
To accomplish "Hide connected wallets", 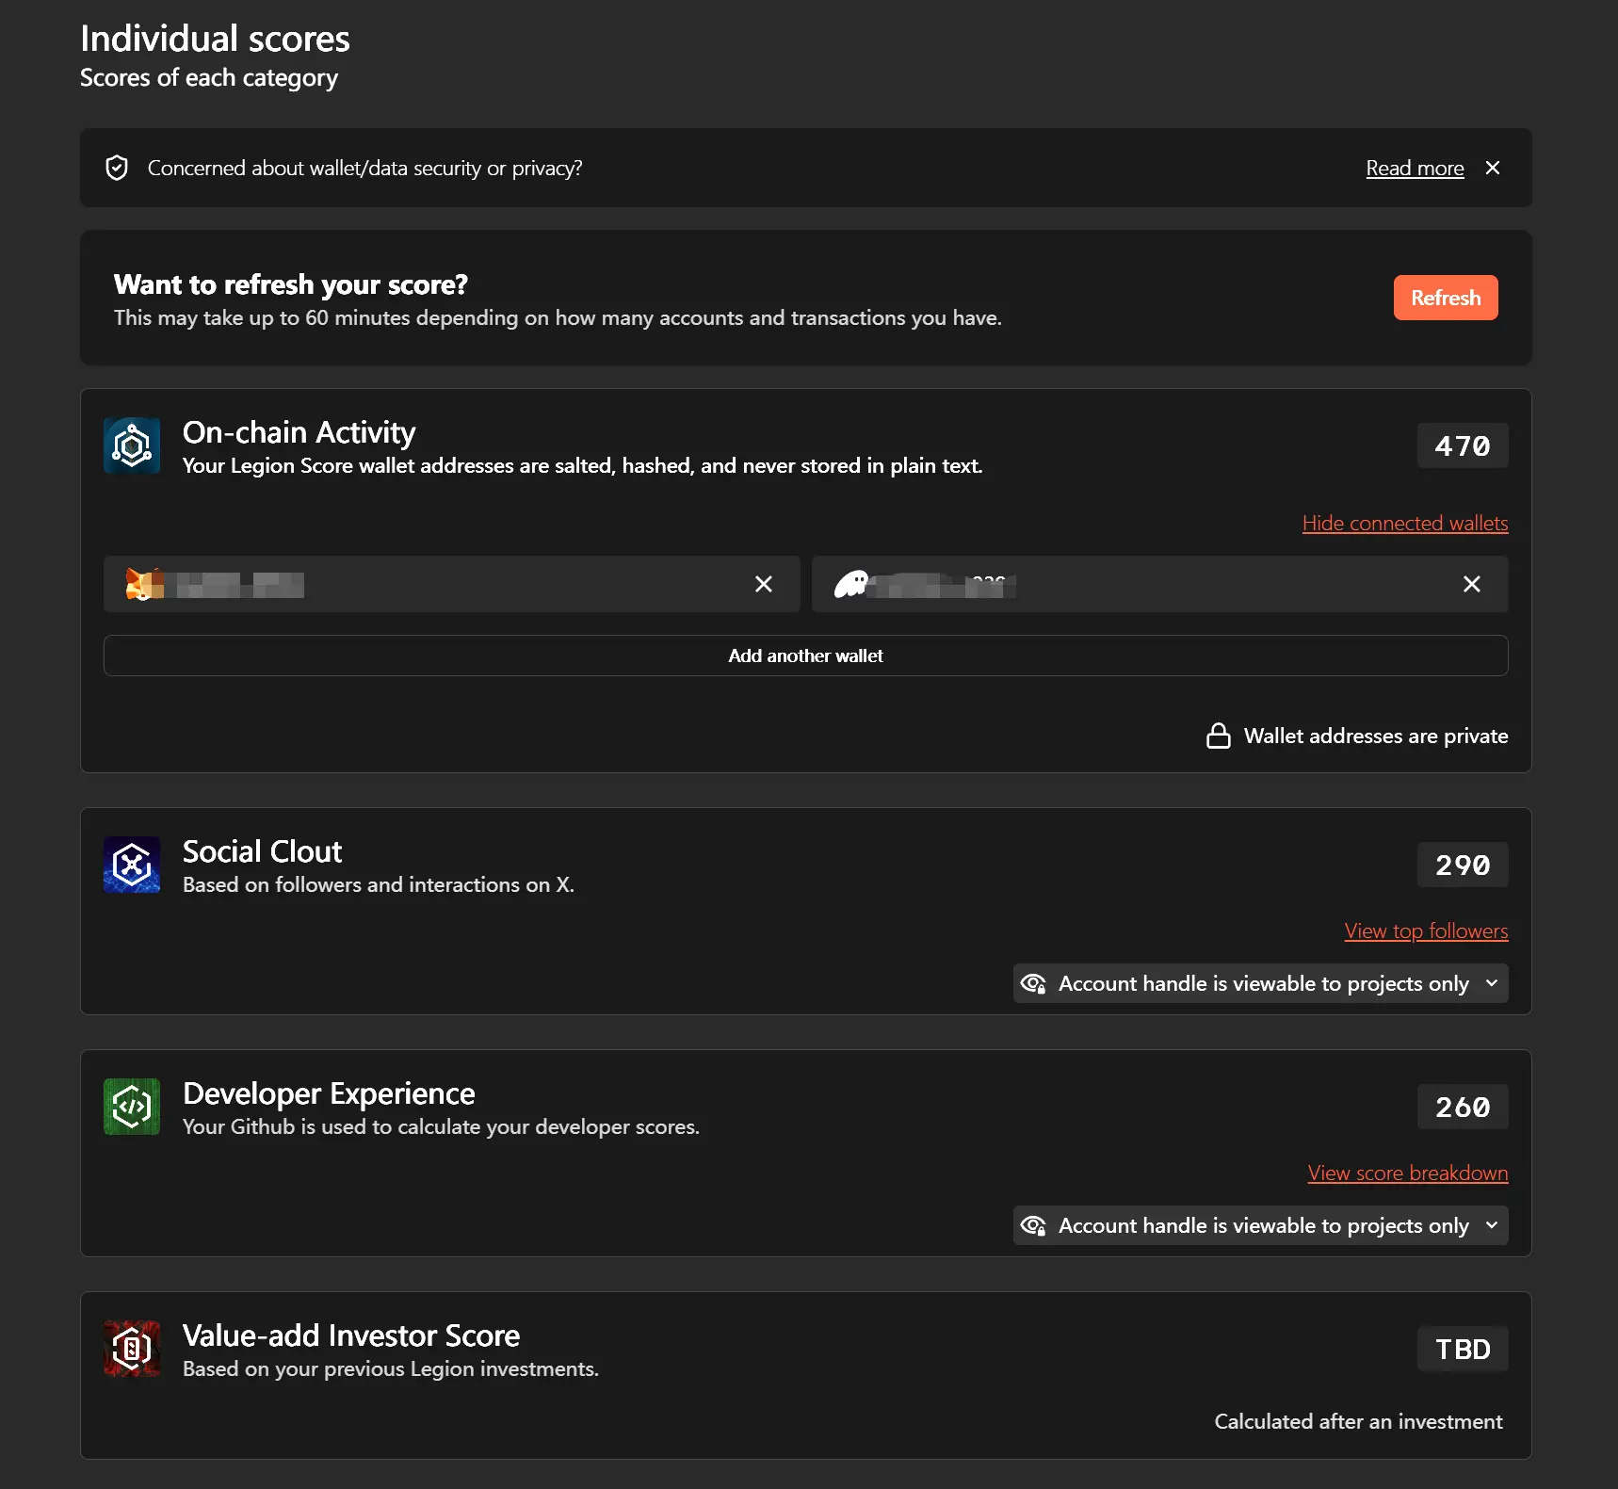I will point(1404,523).
